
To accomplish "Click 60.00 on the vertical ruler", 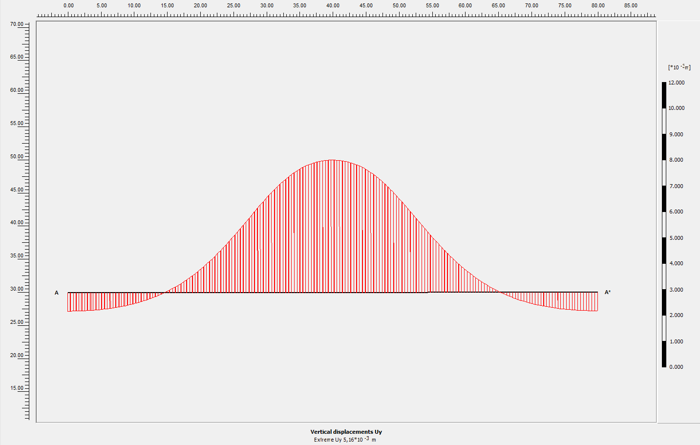I will pos(17,90).
